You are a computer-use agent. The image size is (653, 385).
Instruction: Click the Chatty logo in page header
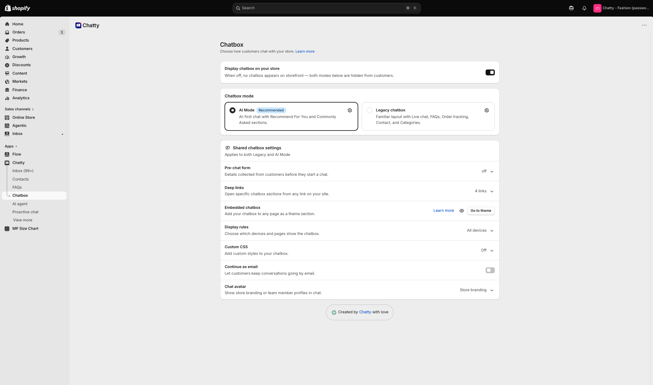tap(78, 25)
